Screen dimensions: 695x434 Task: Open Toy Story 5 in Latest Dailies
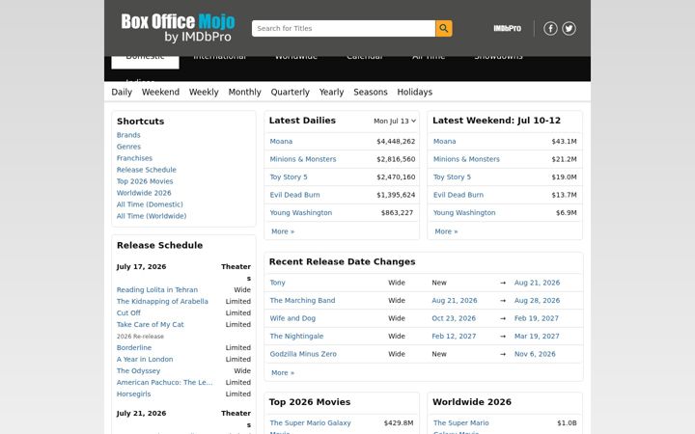click(288, 176)
